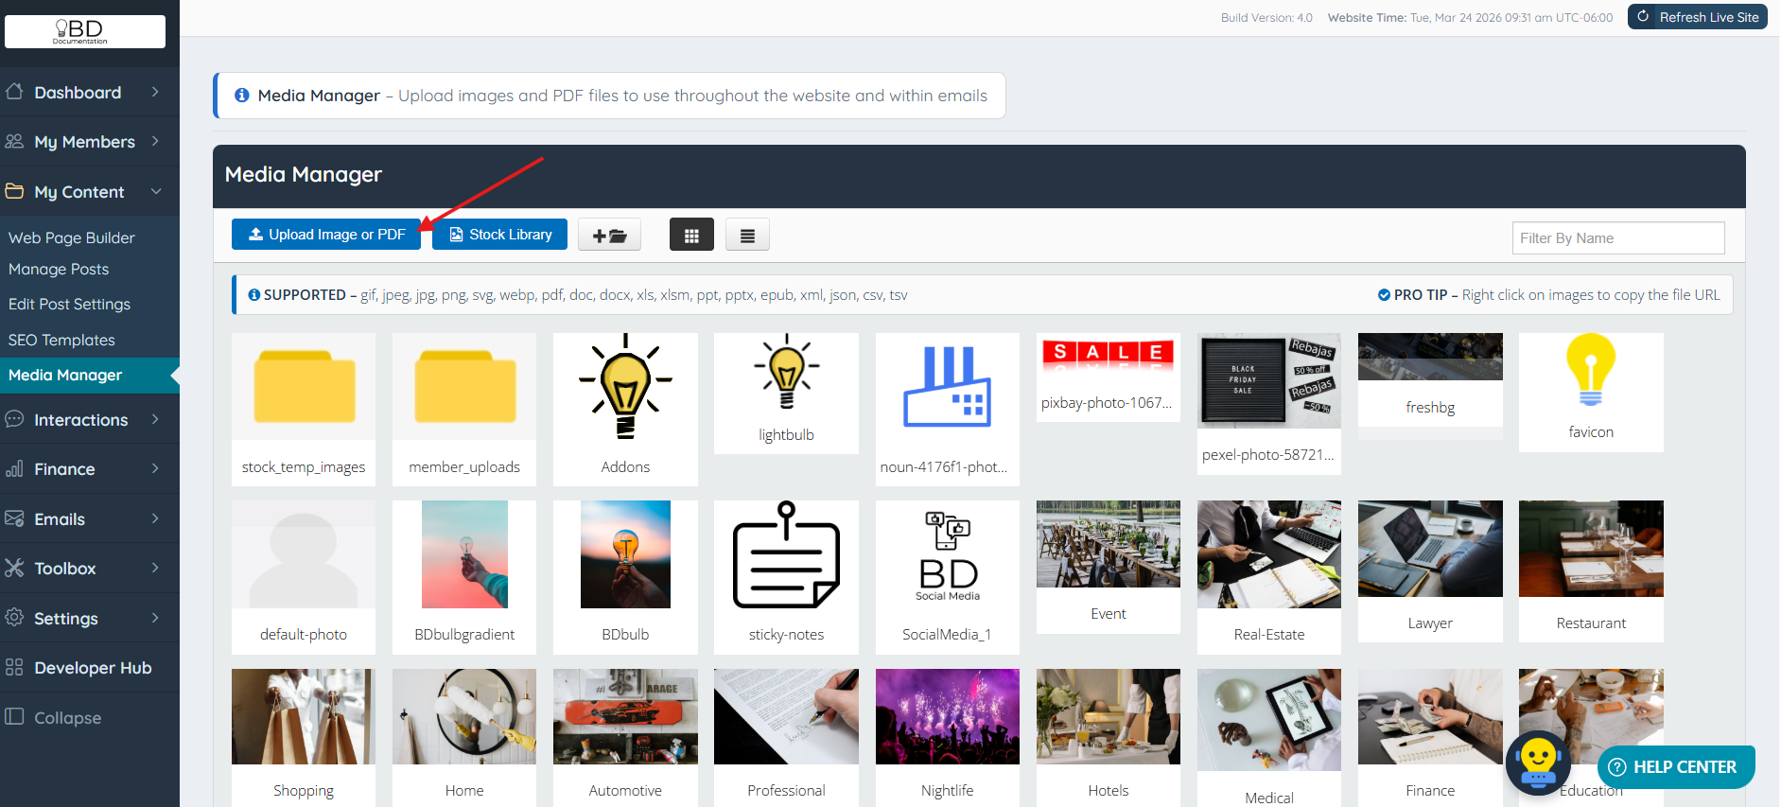This screenshot has width=1781, height=807.
Task: Select the Lawyer photo
Action: 1430,571
